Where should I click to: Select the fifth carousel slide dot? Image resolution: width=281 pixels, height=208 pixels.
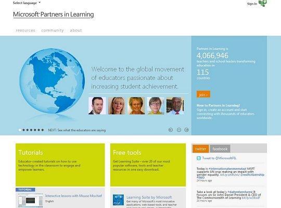click(35, 130)
